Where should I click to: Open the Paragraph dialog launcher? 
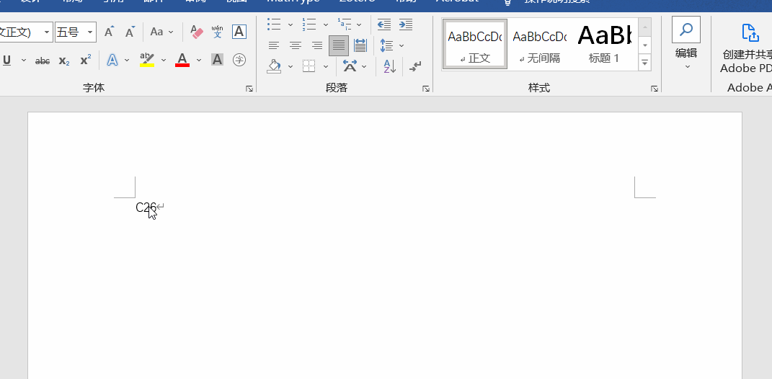click(x=426, y=89)
